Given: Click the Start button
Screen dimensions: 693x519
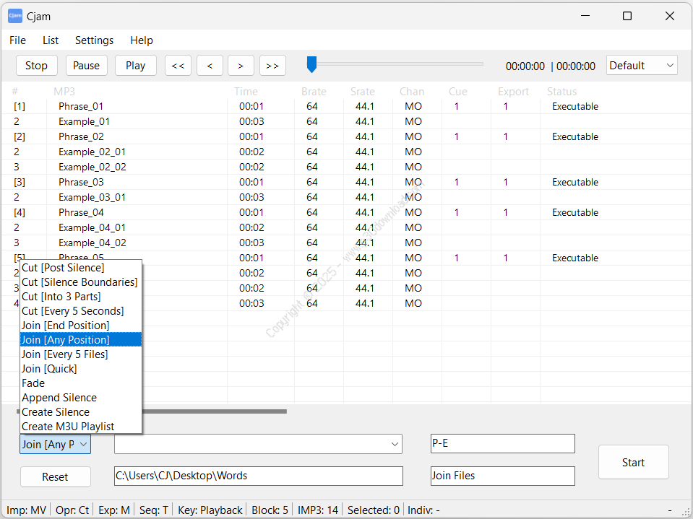Looking at the screenshot, I should (x=633, y=463).
